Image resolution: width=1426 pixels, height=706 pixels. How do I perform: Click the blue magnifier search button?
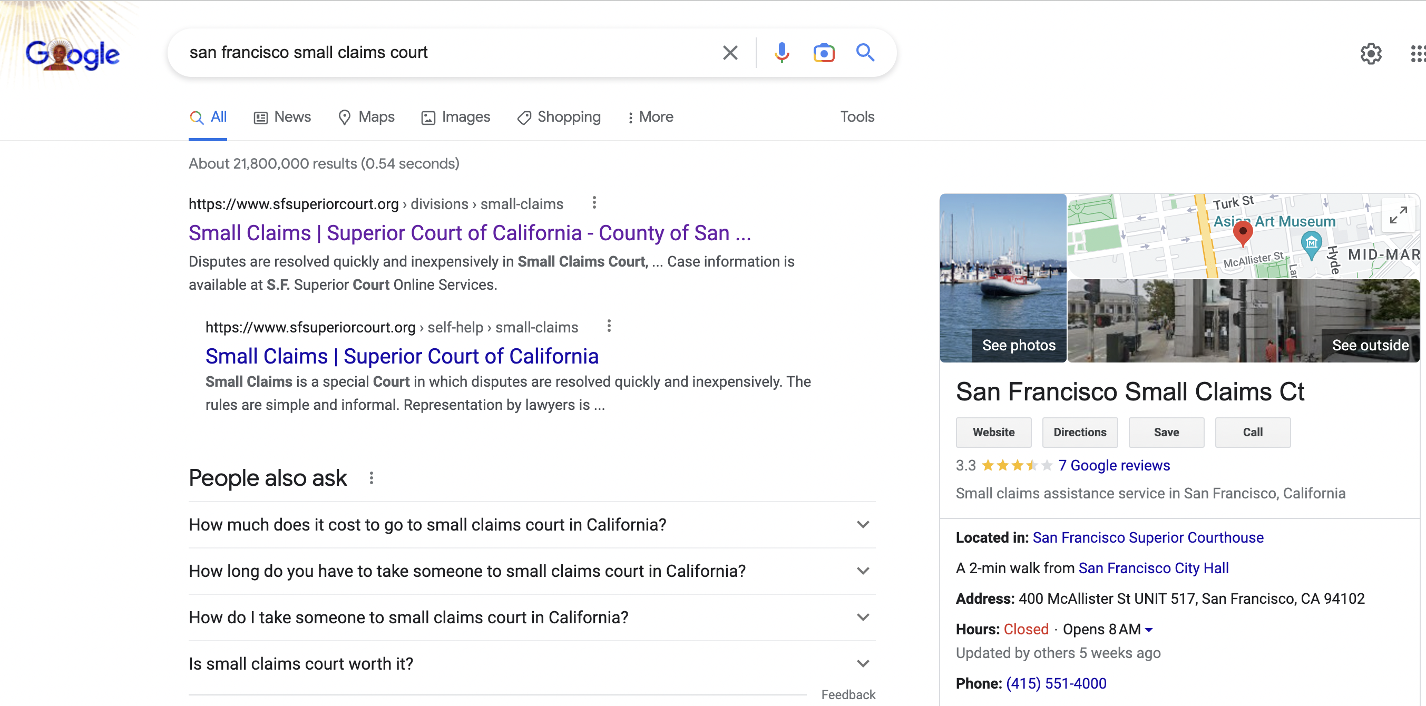(x=865, y=52)
